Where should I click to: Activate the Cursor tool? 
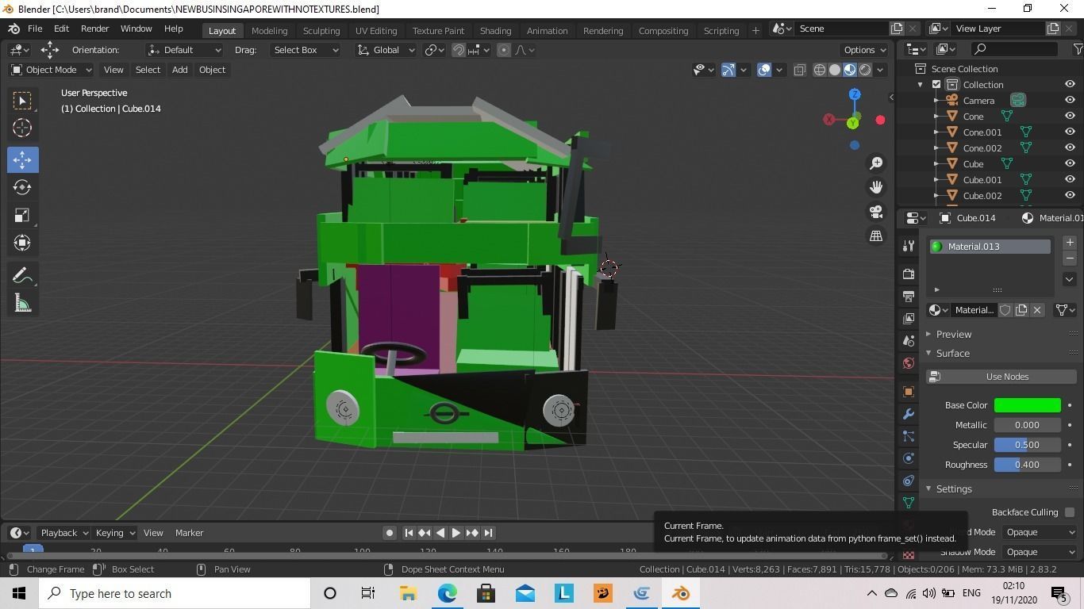(x=22, y=128)
